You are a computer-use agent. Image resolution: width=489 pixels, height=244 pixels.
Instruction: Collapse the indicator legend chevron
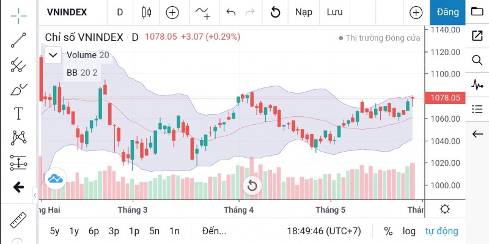[x=53, y=55]
